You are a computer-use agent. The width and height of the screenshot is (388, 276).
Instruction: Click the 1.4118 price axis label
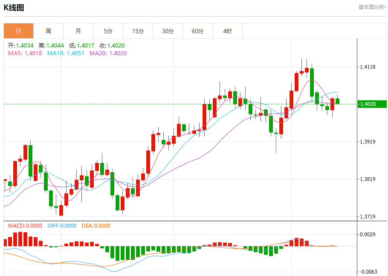pos(368,67)
